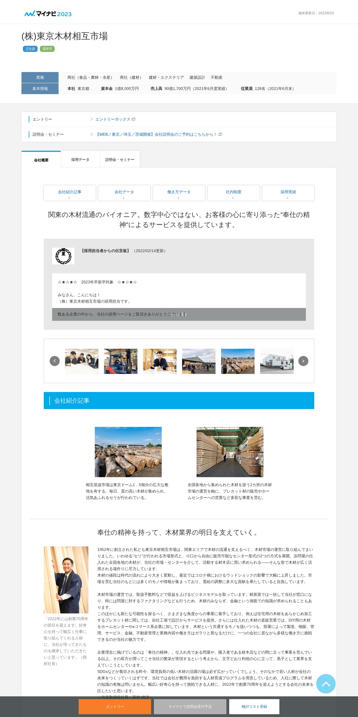Click the company circular logo emblem

(x=63, y=256)
